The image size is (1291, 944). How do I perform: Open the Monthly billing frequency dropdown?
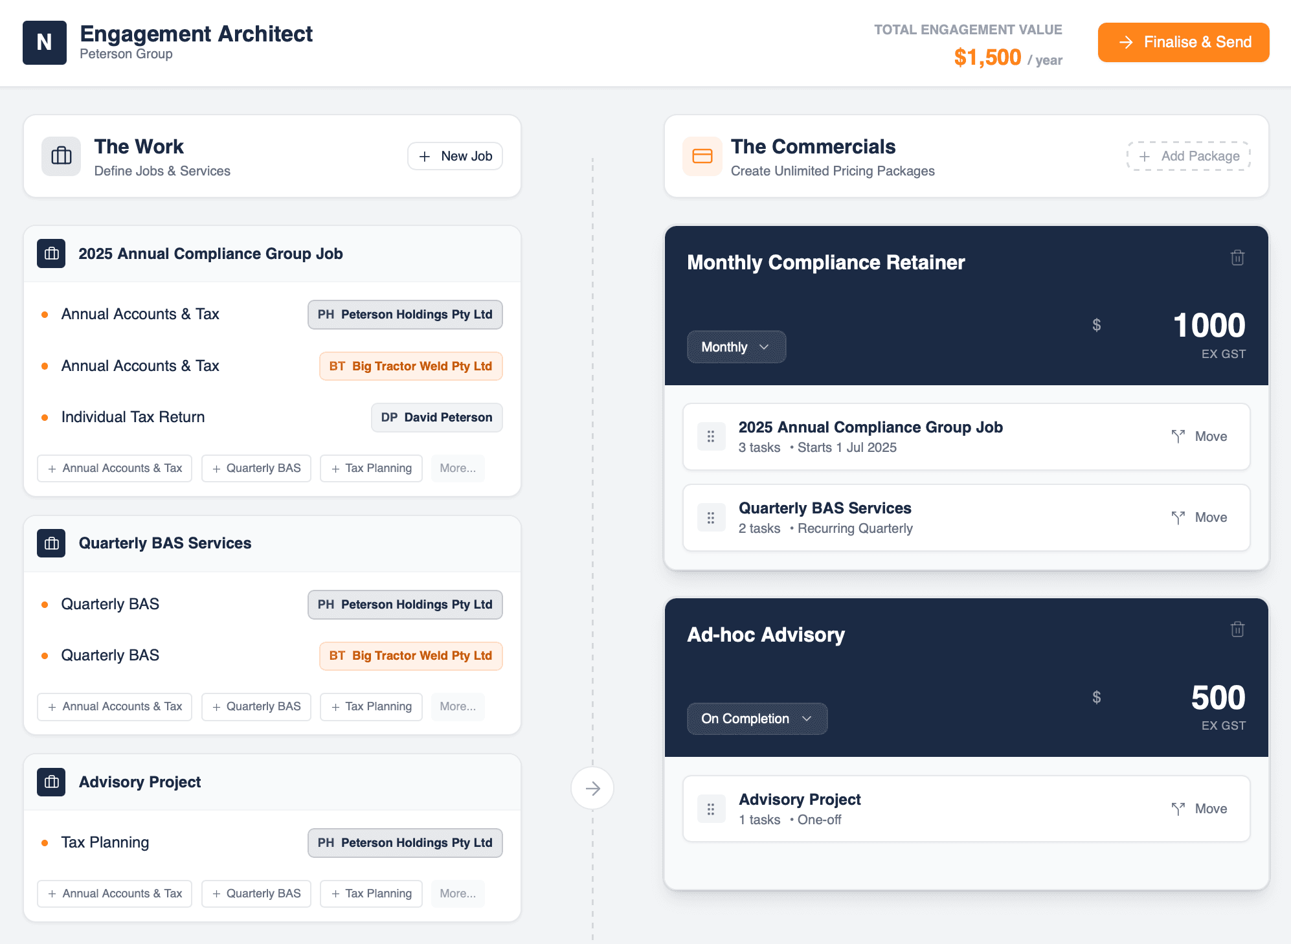[x=735, y=347]
